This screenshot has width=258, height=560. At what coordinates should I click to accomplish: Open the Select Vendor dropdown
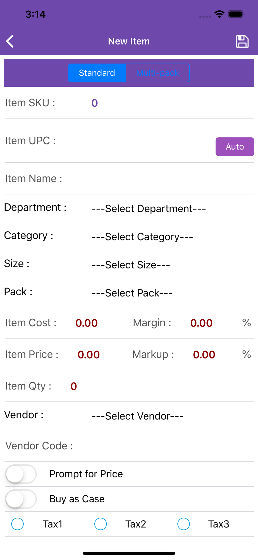[x=137, y=416]
